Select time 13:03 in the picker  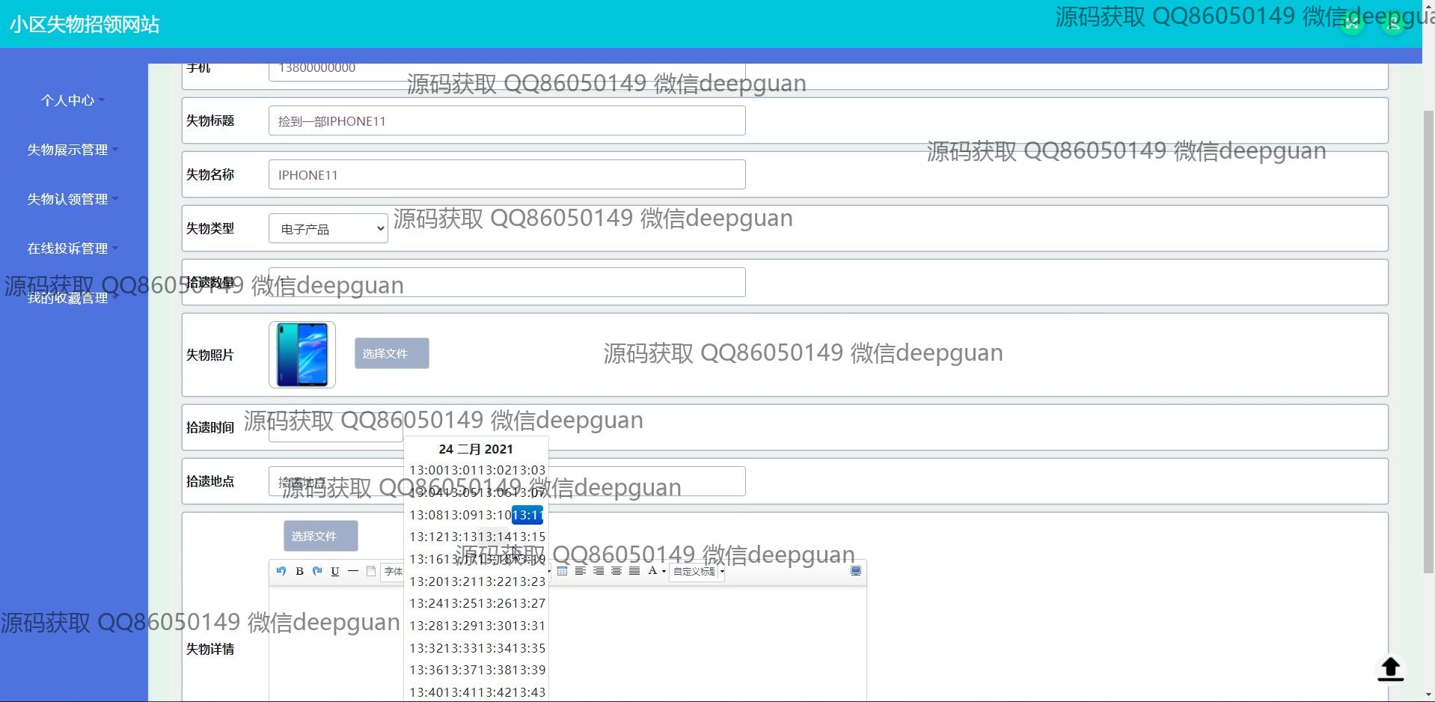point(529,470)
